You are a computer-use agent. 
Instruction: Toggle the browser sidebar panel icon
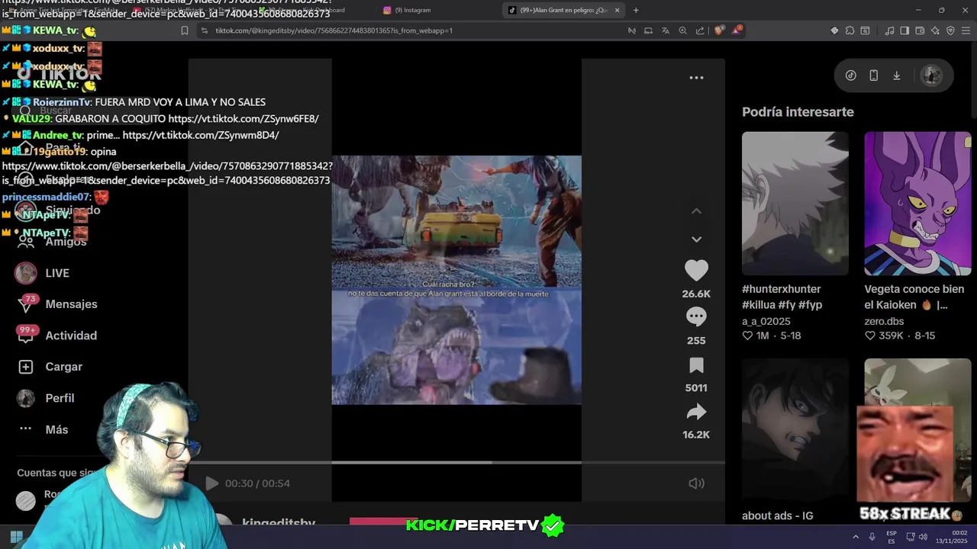(904, 30)
